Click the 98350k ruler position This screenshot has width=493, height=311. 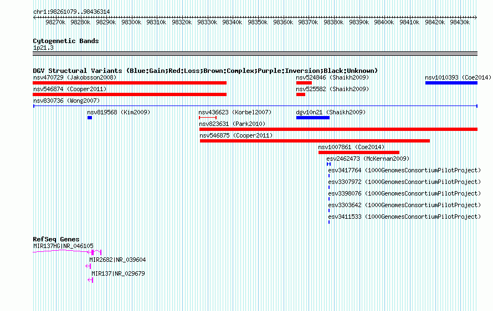[x=258, y=22]
